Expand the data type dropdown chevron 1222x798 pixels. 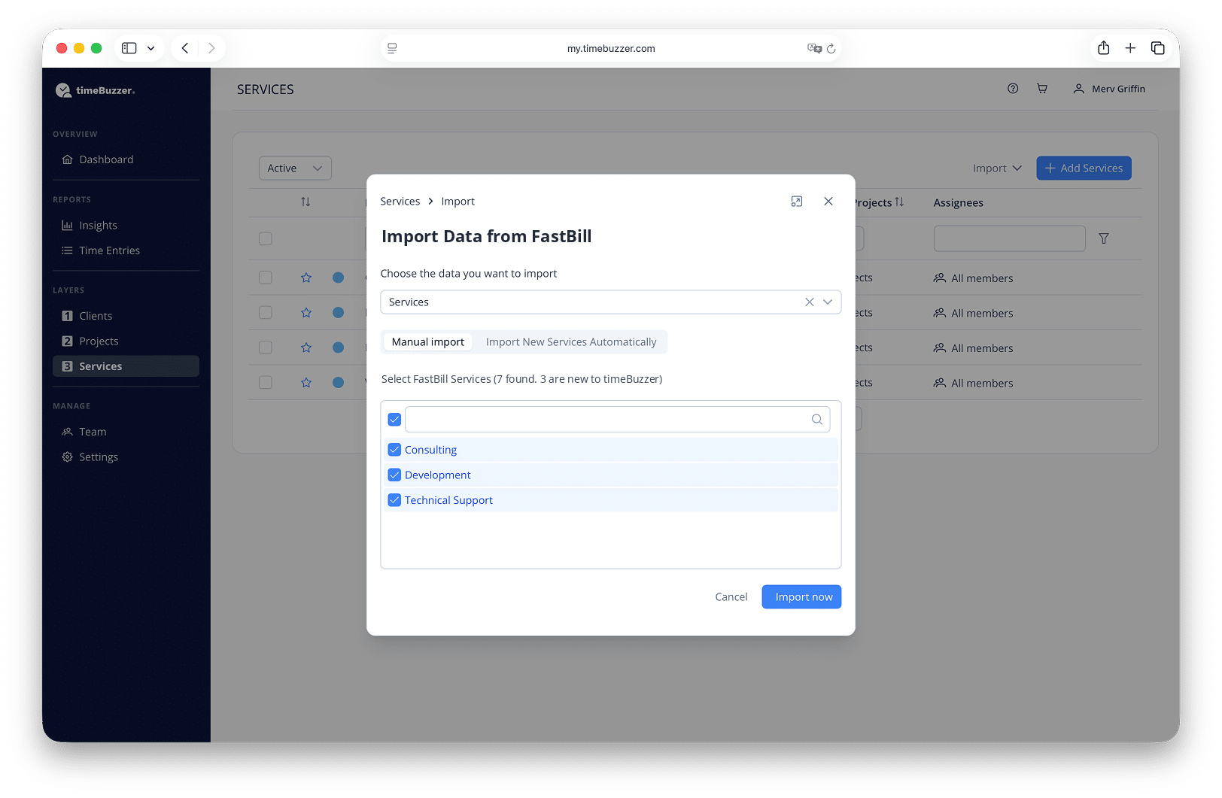click(828, 302)
